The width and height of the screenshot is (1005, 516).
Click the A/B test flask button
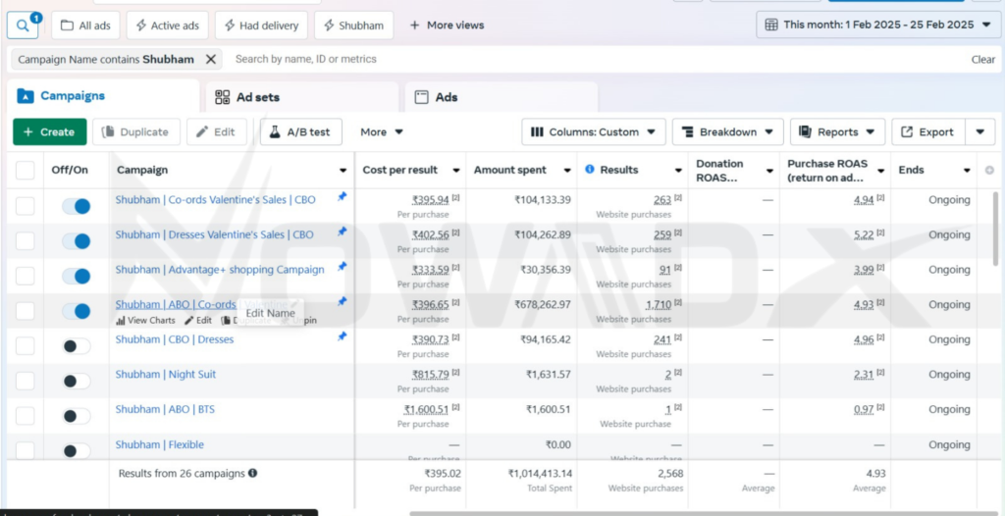pos(300,131)
